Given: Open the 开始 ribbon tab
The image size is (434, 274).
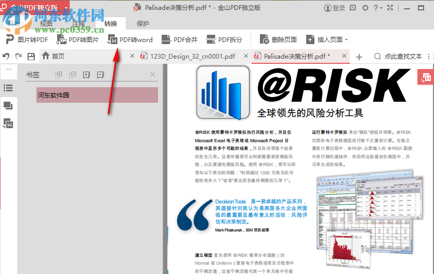Looking at the screenshot, I should 14,24.
